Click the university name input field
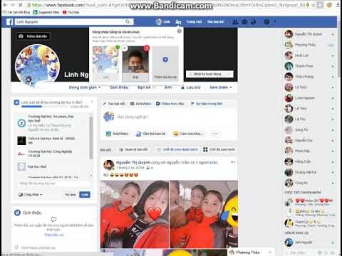 pyautogui.click(x=53, y=183)
